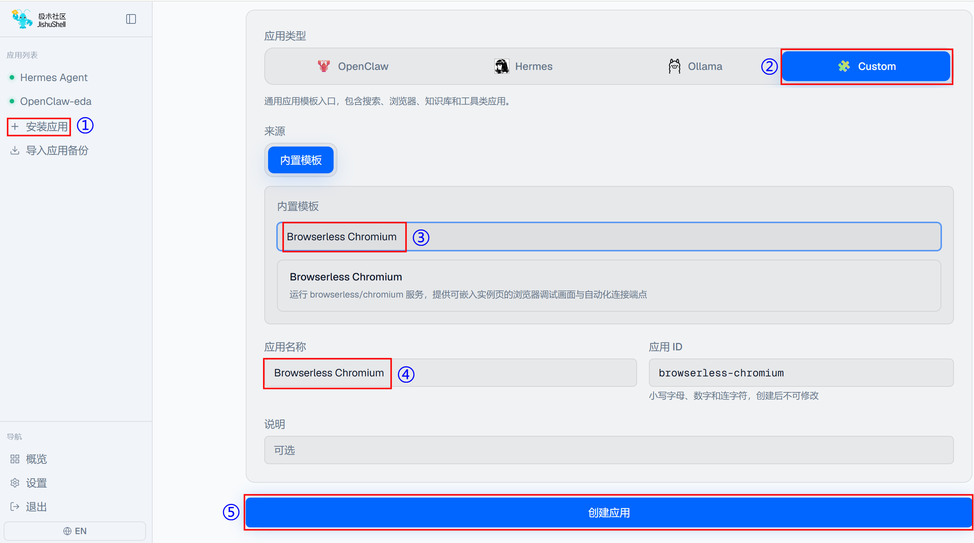Collapse the sidebar with the panel toggle icon
974x543 pixels.
click(x=131, y=19)
